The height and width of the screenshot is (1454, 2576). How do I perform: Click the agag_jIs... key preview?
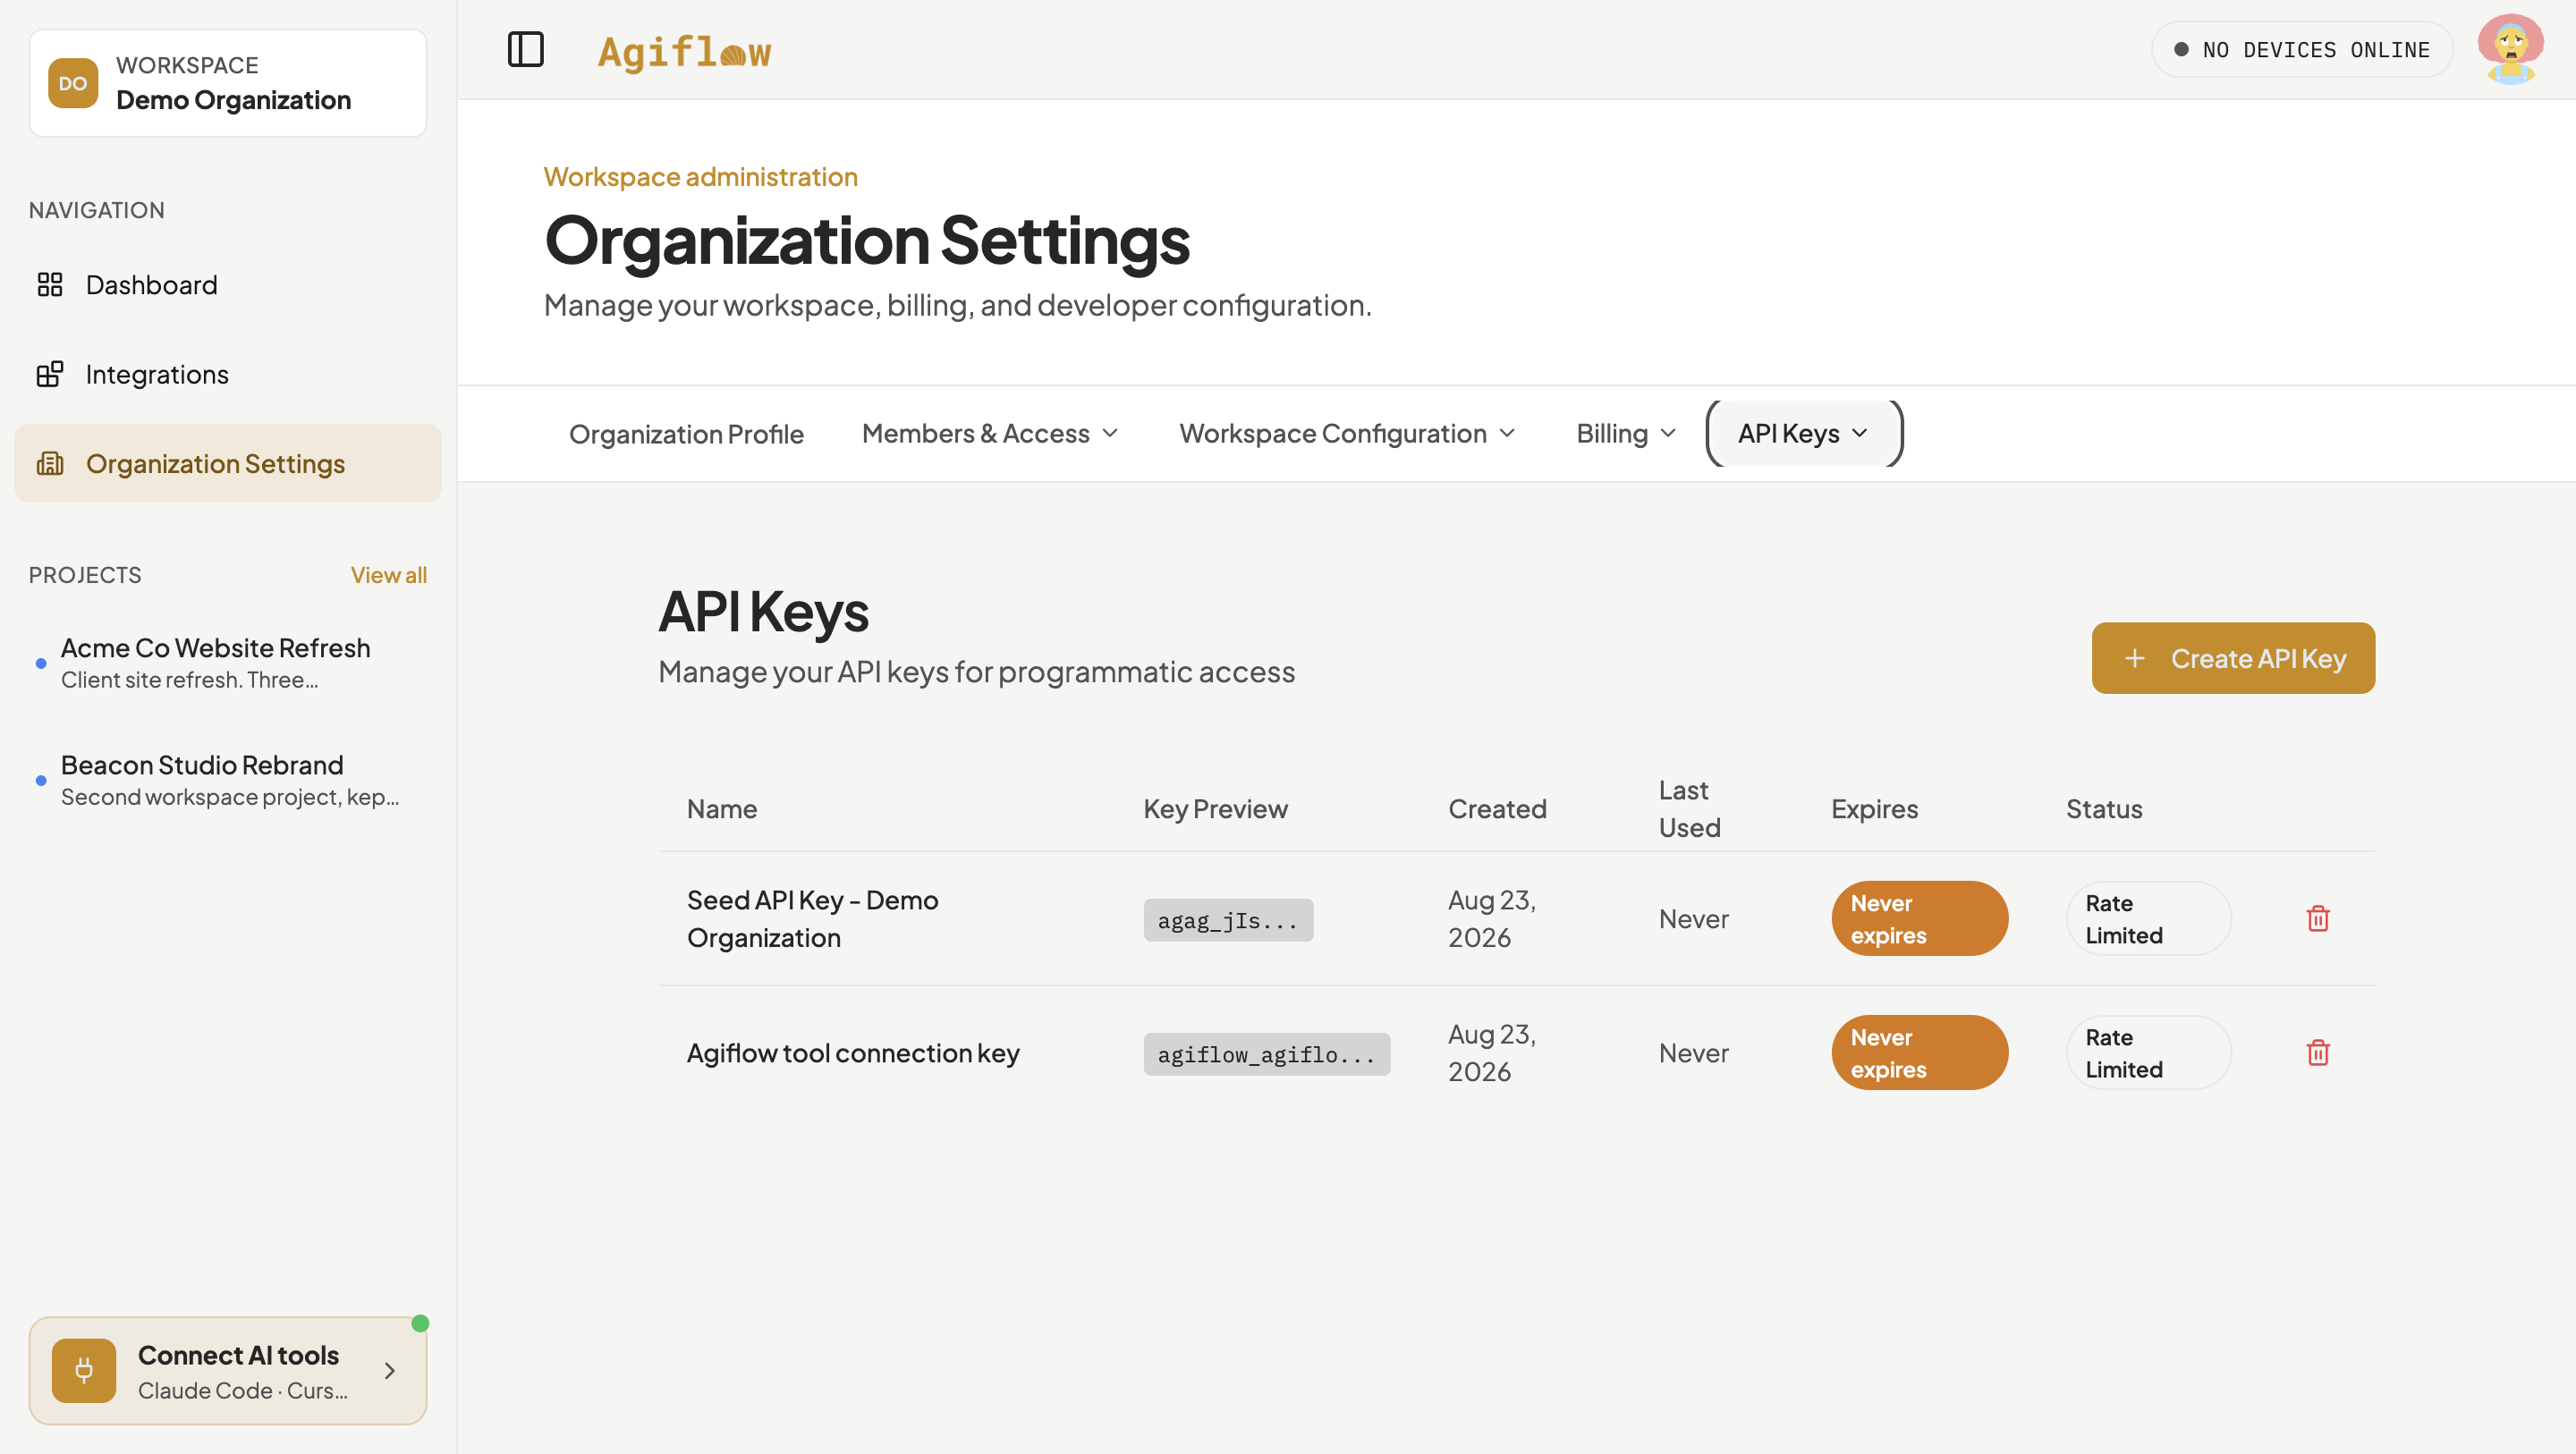(1228, 920)
